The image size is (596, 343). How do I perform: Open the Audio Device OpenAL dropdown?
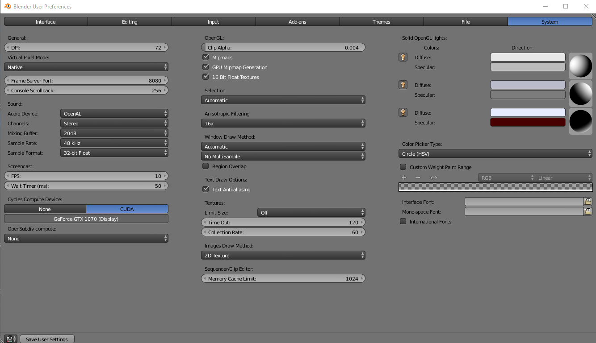pos(114,113)
